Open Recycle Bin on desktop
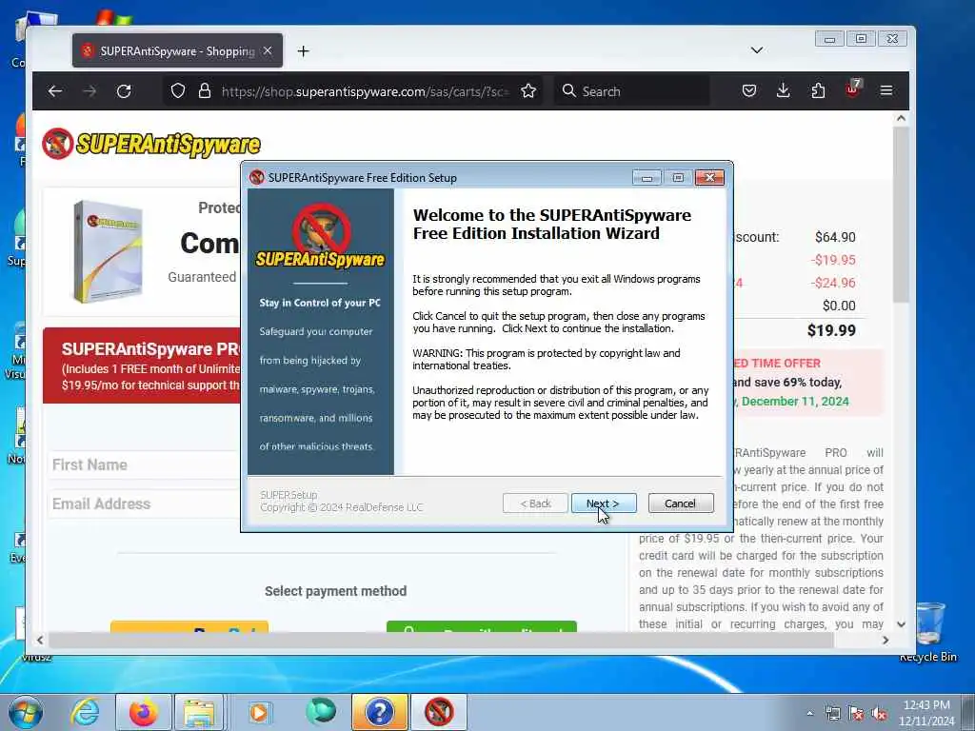Screen dimensions: 975x731 point(928,632)
